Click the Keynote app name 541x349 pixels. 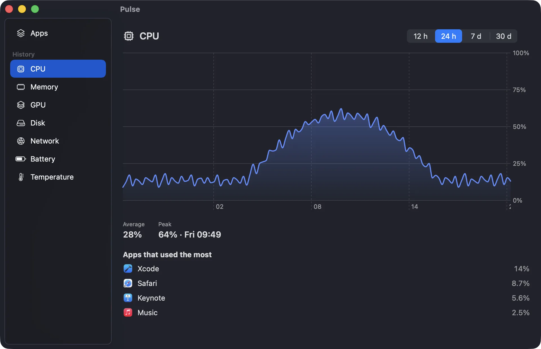[151, 298]
